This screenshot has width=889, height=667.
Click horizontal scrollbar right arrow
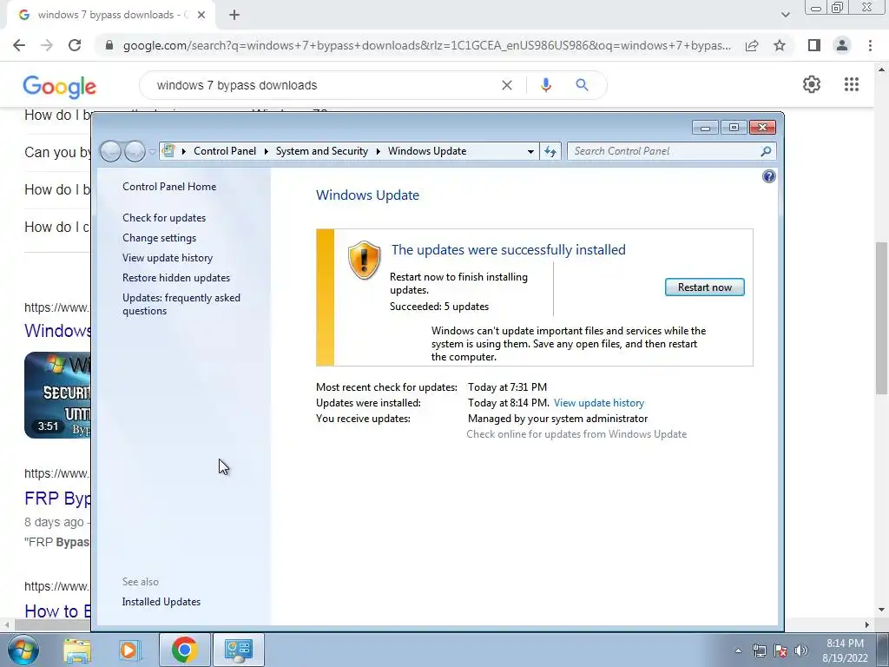[867, 624]
